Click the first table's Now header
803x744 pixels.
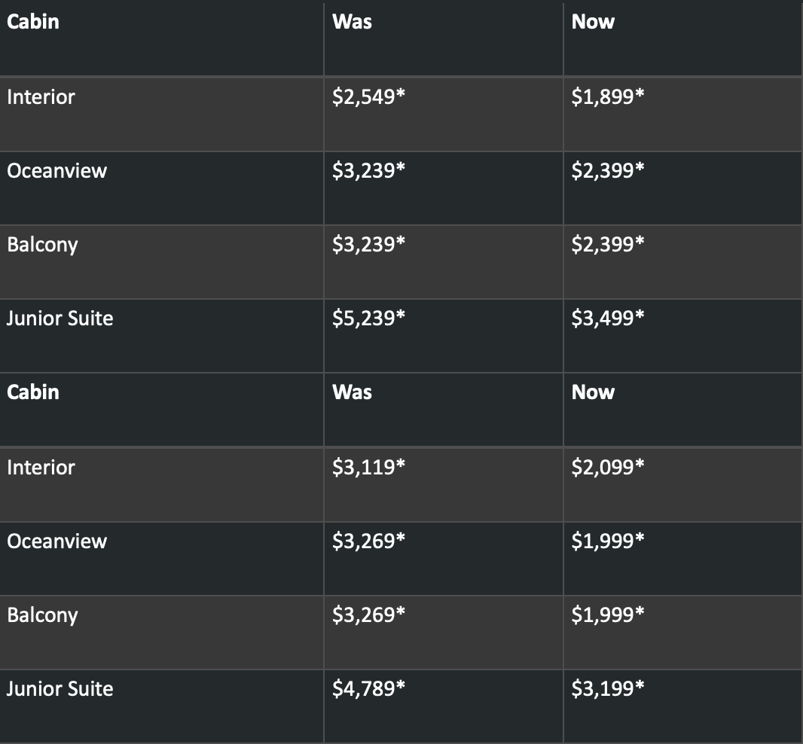point(593,22)
